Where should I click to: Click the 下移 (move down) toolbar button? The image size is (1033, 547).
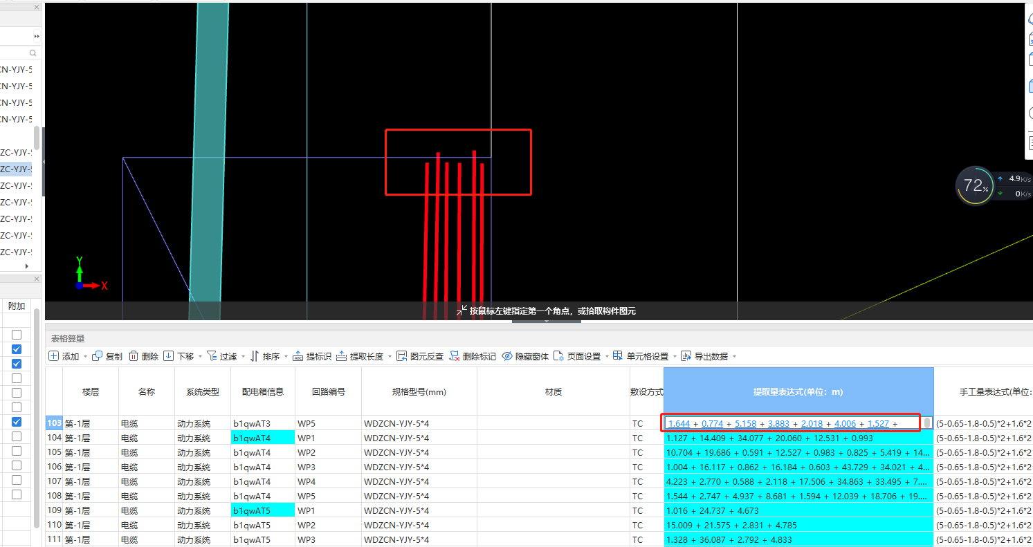tap(179, 356)
